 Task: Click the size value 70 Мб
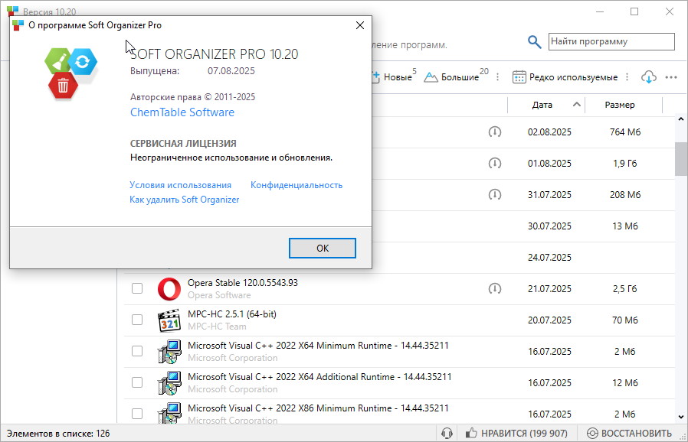pyautogui.click(x=625, y=320)
